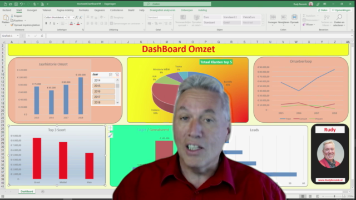Click the Zoeken search box
This screenshot has height=200, width=356.
[x=177, y=4]
